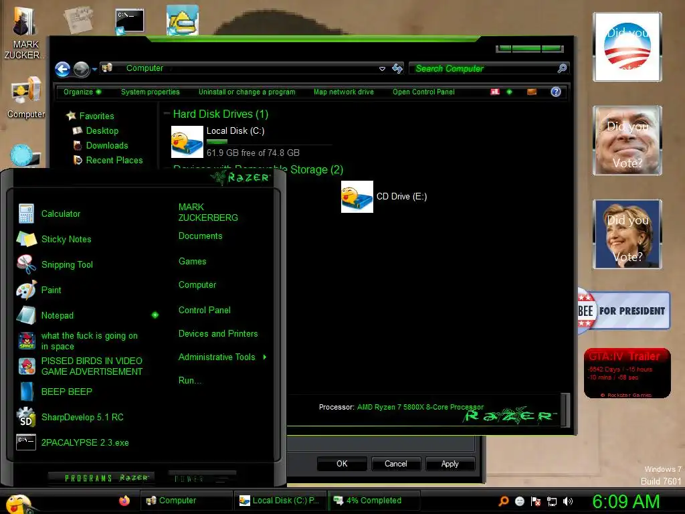The image size is (685, 514).
Task: Click Uninstall or change a program
Action: click(x=247, y=92)
